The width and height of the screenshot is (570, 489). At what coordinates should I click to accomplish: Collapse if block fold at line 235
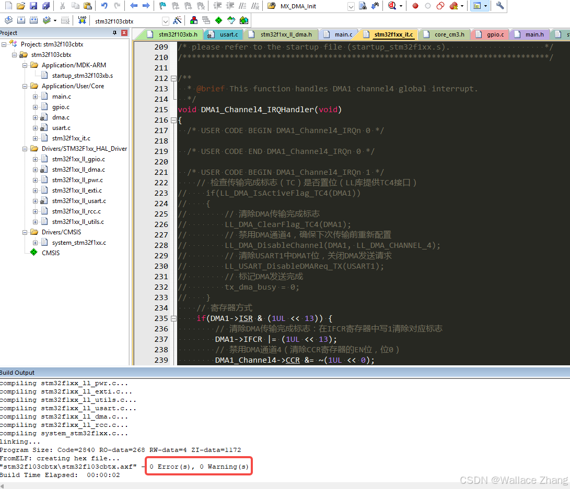coord(173,319)
